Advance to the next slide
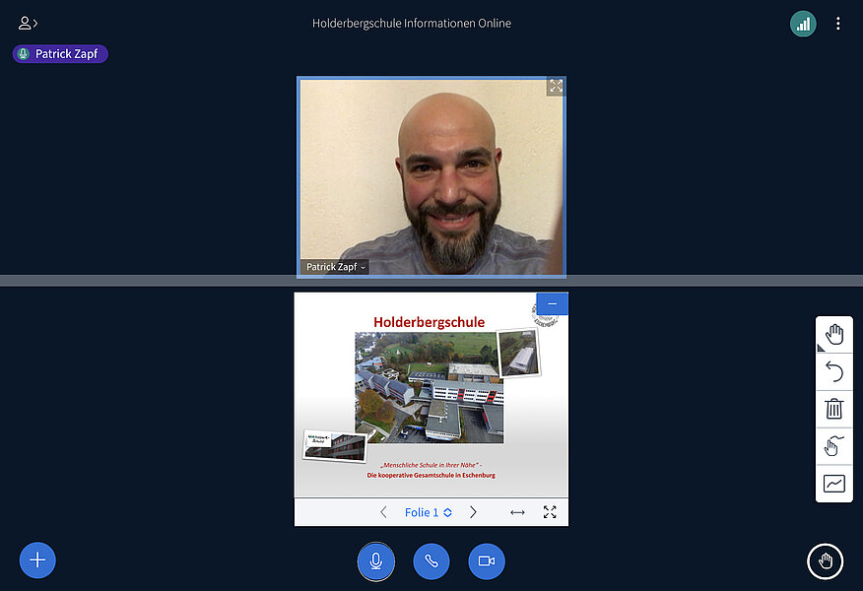This screenshot has width=863, height=591. 473,512
